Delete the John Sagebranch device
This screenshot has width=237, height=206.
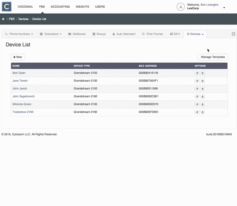pos(203,97)
